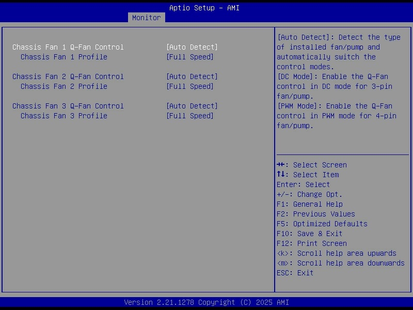Viewport: 413px width, 310px height.
Task: Open Chassis Fan 3 Q-Fan Control [Auto Detect] value
Action: [192, 106]
